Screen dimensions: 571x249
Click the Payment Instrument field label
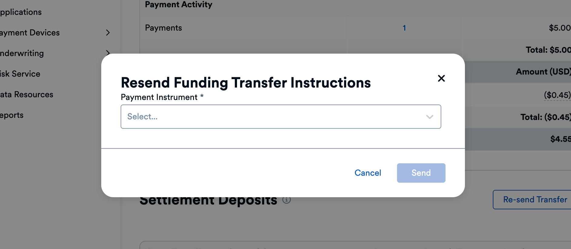pos(159,97)
